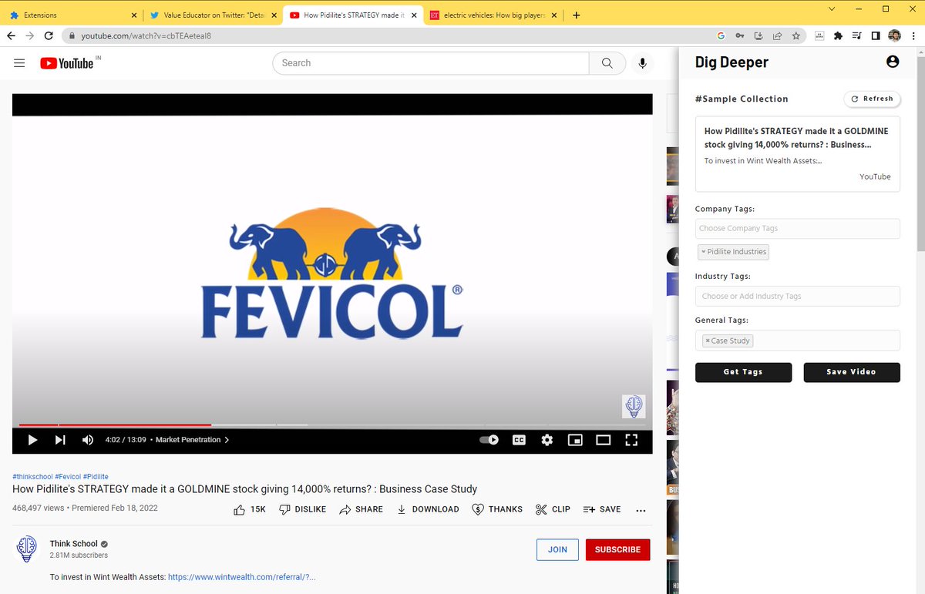Open the YouTube hamburger menu

point(19,63)
